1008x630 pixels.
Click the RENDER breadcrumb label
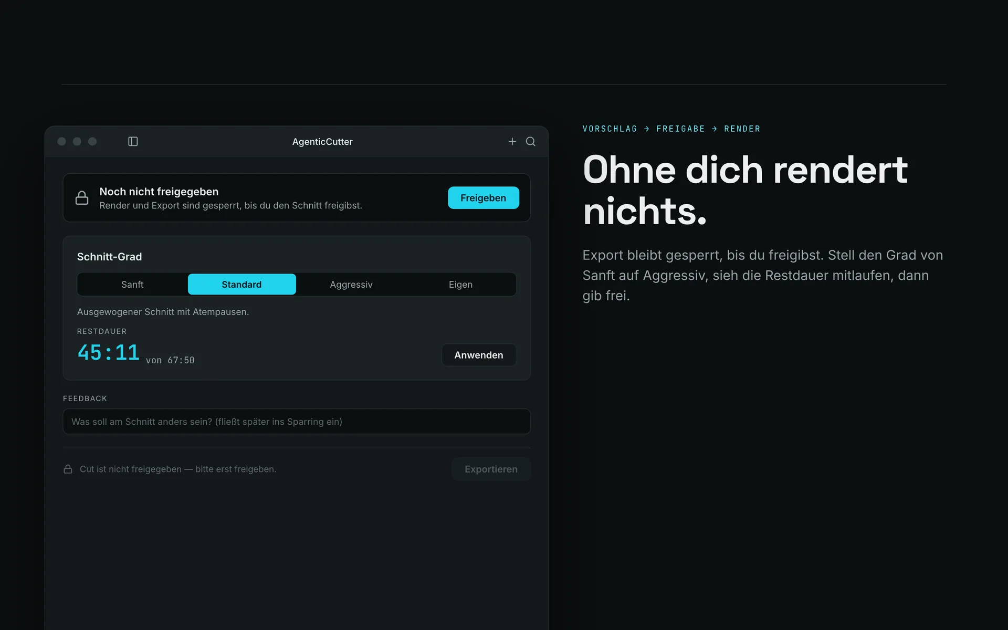click(x=742, y=129)
